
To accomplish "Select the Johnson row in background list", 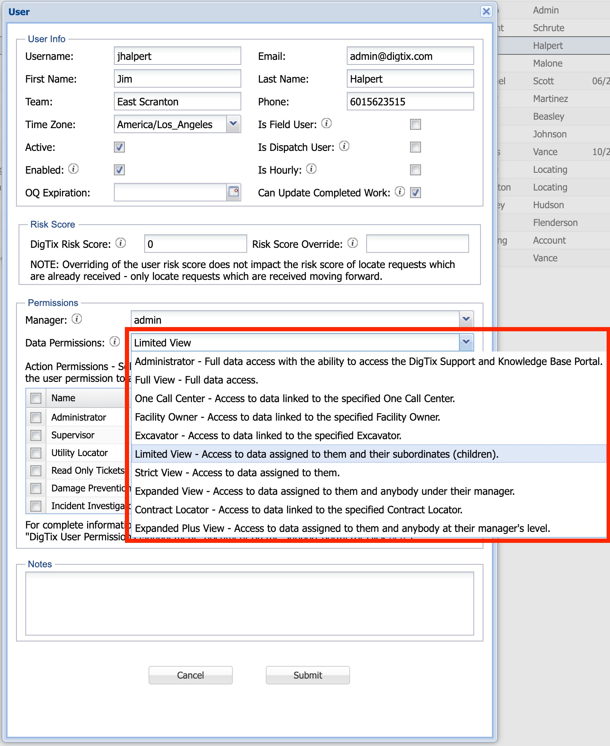I will click(x=553, y=134).
